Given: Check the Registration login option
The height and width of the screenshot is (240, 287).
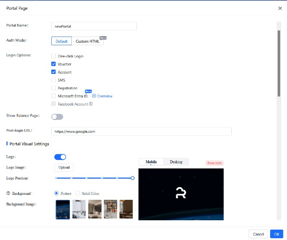Looking at the screenshot, I should tap(53, 88).
